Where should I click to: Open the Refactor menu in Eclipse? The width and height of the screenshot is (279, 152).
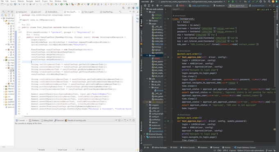pos(21,1)
